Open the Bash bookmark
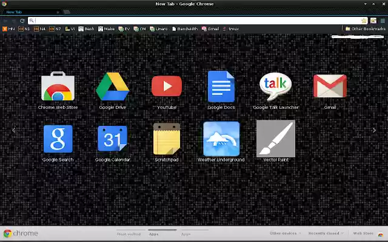 coord(86,29)
